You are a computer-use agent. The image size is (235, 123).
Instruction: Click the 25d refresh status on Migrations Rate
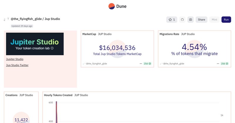[x=224, y=64]
